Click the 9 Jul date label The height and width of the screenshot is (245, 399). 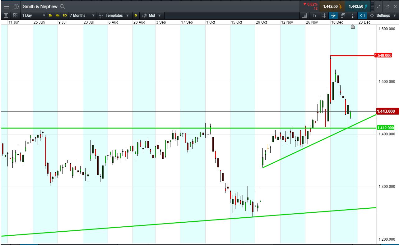63,22
